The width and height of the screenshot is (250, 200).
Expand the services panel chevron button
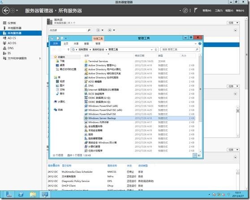coord(235,157)
